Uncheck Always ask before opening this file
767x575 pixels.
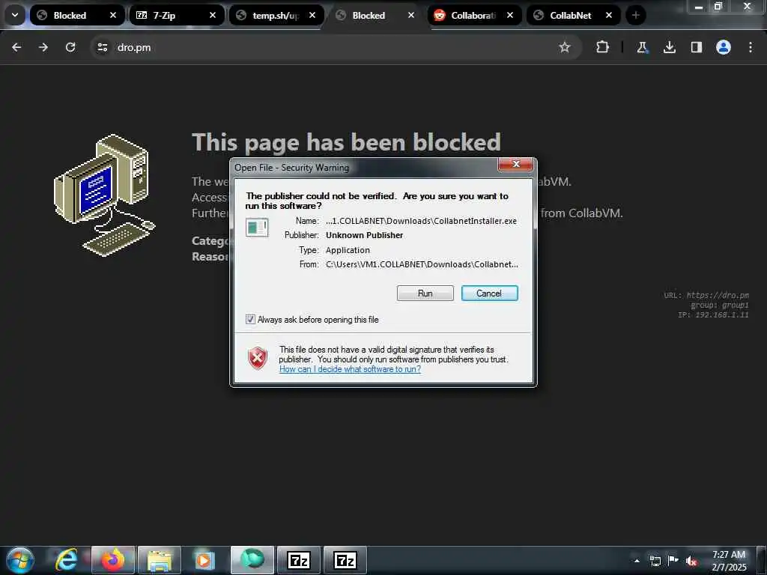[x=250, y=320]
